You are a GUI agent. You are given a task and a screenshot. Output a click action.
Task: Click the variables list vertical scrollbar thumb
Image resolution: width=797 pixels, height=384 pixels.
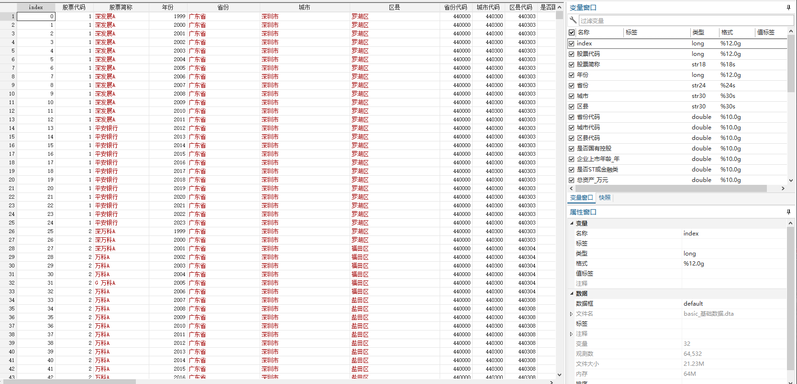[x=791, y=64]
